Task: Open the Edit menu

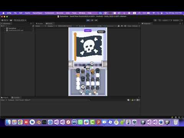Action: click(x=21, y=13)
